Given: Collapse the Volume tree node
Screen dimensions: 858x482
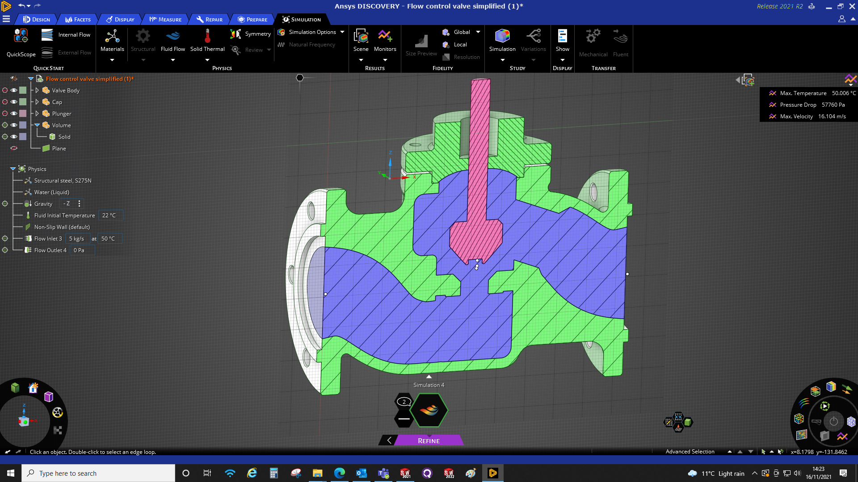Looking at the screenshot, I should click(37, 125).
